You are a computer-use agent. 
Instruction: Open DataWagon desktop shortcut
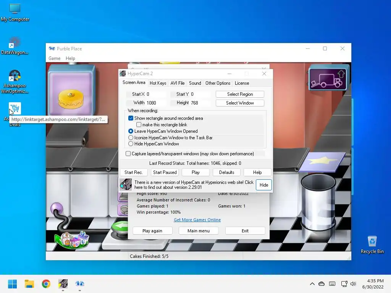[x=15, y=46]
